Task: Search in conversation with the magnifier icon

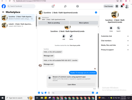Action: [119, 28]
